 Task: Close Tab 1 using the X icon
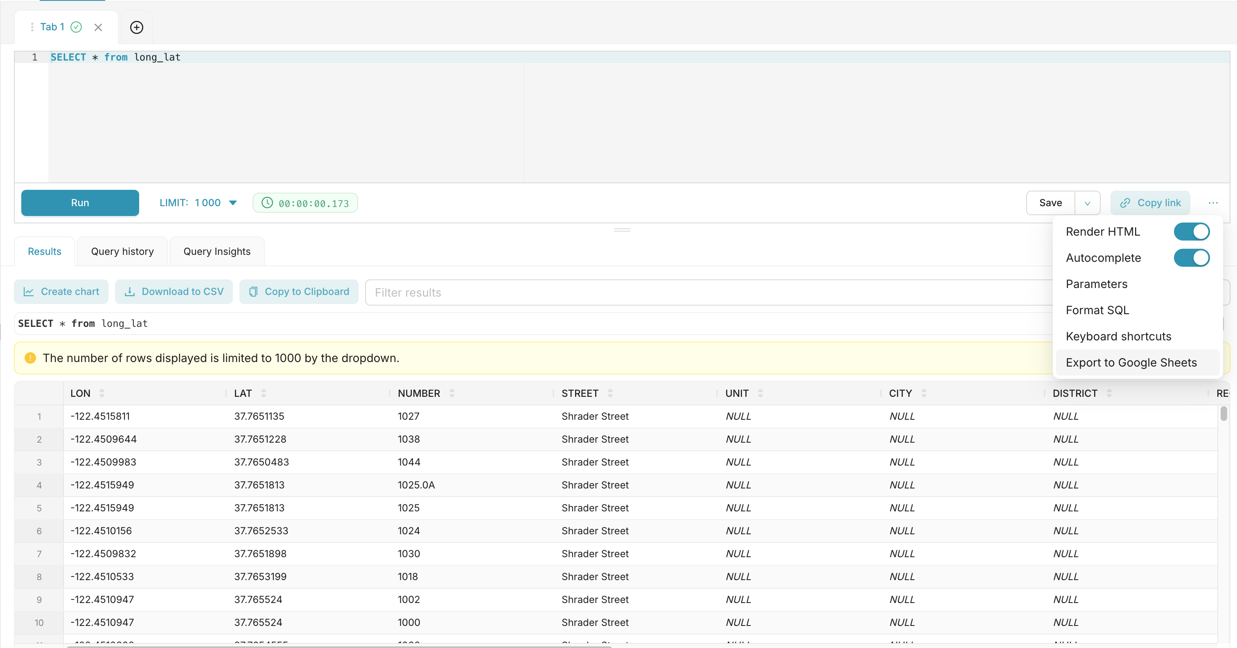point(98,27)
